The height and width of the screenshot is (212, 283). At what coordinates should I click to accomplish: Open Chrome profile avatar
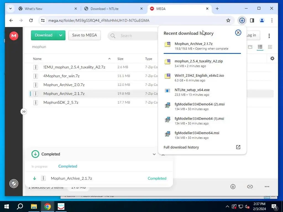[x=262, y=20]
